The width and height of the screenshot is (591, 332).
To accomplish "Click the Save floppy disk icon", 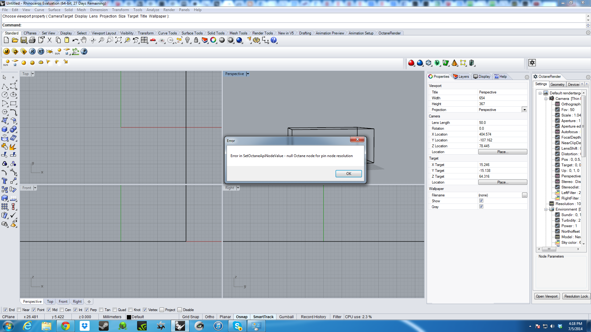I will 23,40.
